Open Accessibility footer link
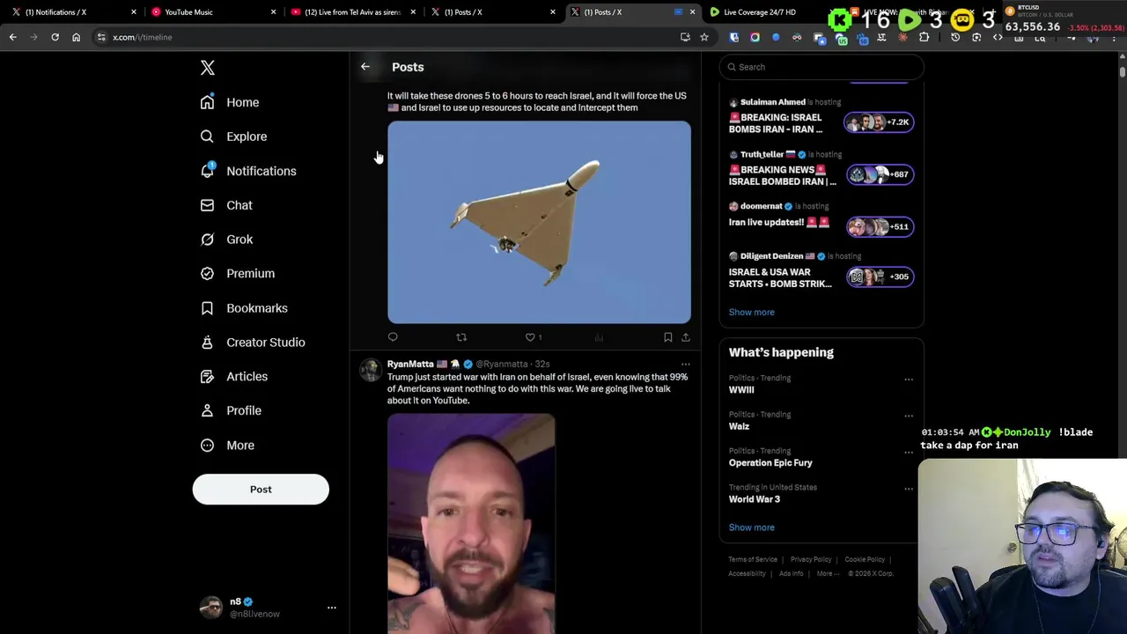Screen dimensions: 1127x634 pos(747,573)
